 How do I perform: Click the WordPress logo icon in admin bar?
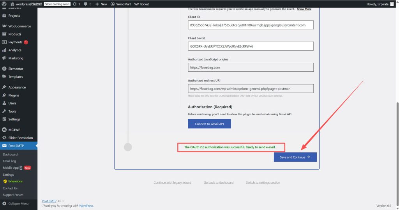(x=4, y=4)
